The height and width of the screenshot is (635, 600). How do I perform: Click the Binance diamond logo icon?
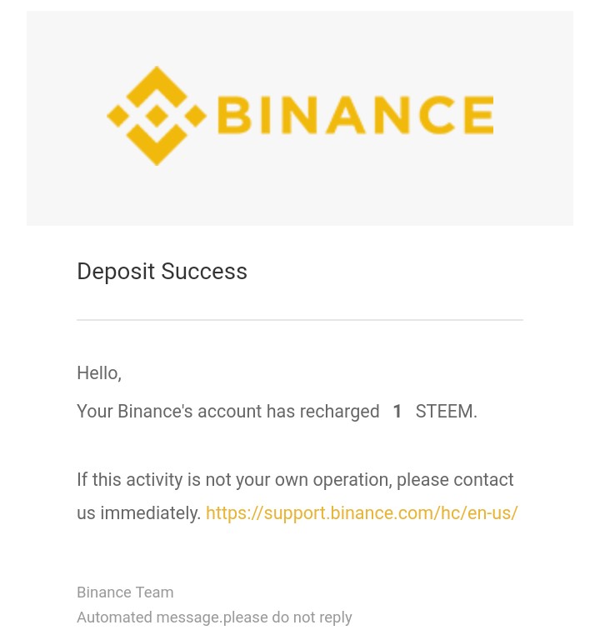(x=157, y=116)
